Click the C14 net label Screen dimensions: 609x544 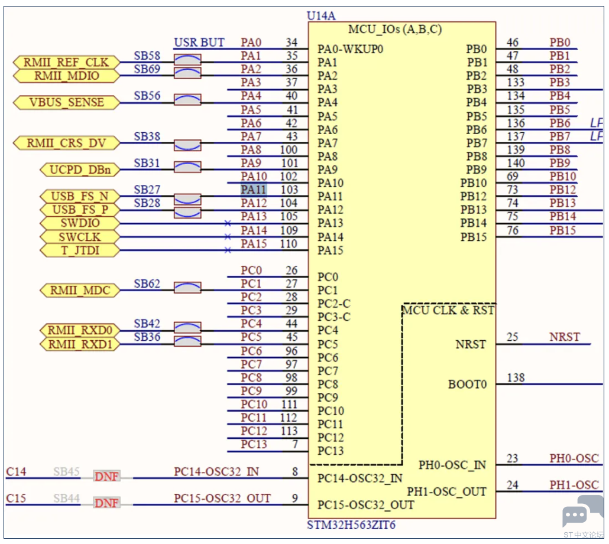[16, 471]
